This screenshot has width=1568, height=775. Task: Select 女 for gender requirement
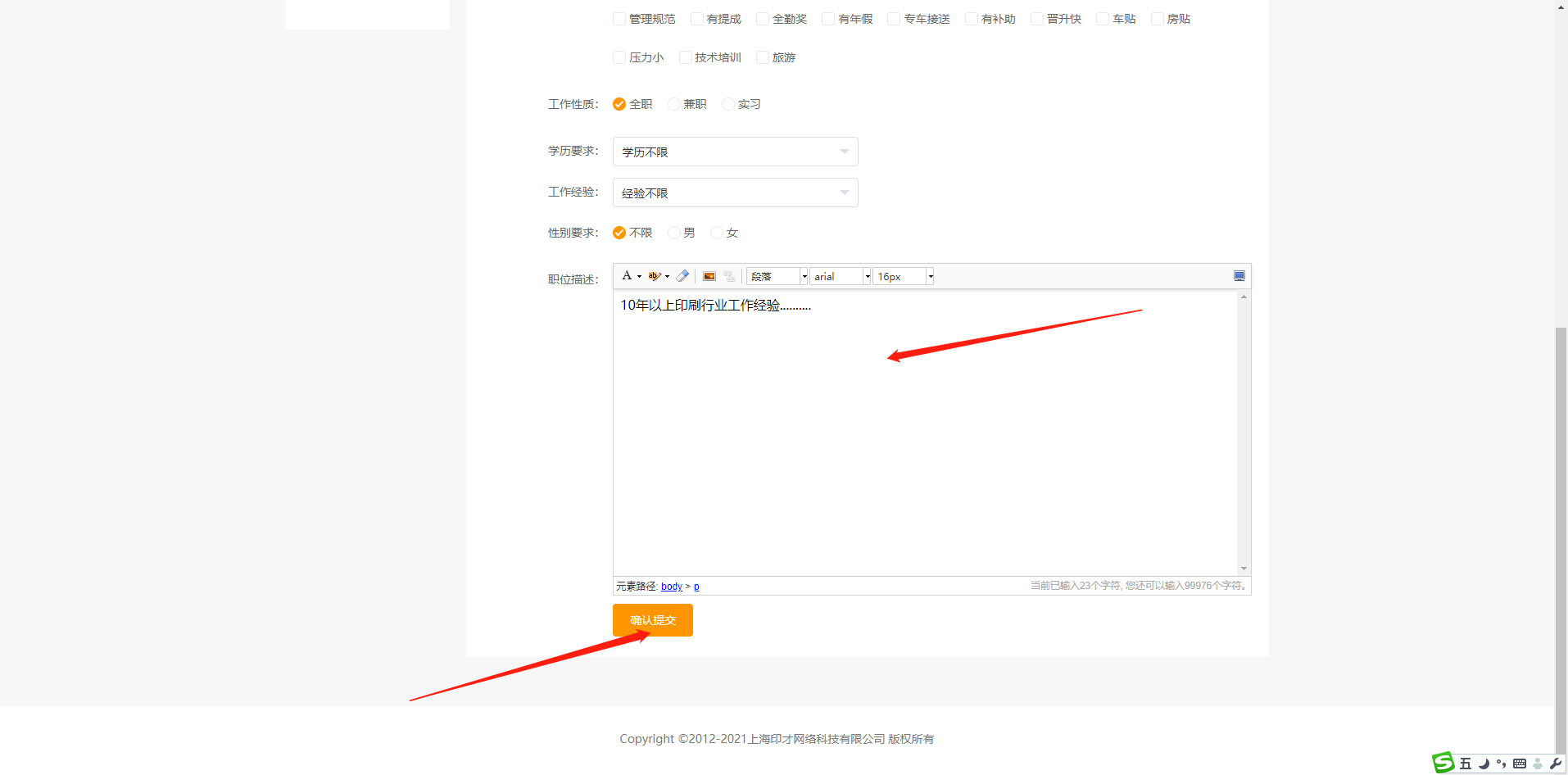coord(717,233)
